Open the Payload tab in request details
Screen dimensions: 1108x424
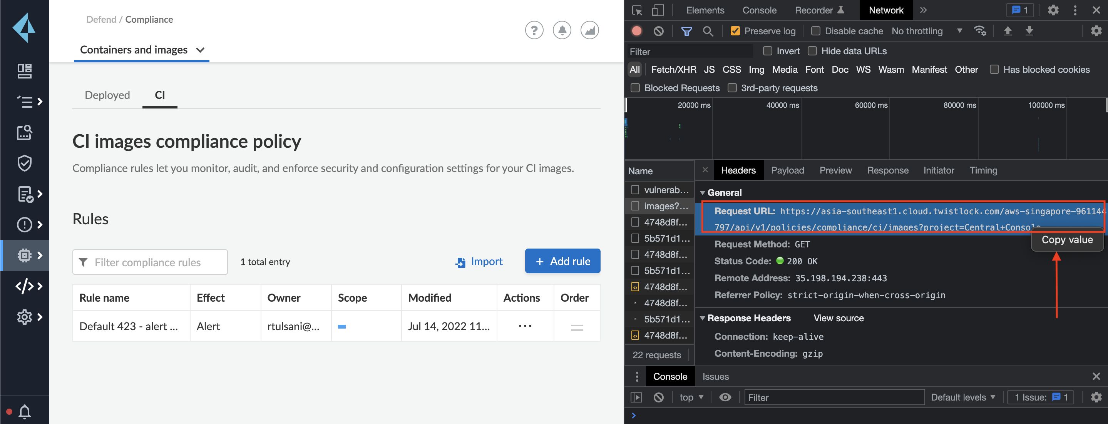point(787,170)
